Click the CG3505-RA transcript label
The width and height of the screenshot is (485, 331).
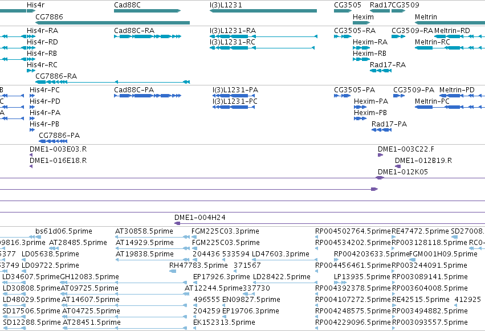pyautogui.click(x=355, y=31)
